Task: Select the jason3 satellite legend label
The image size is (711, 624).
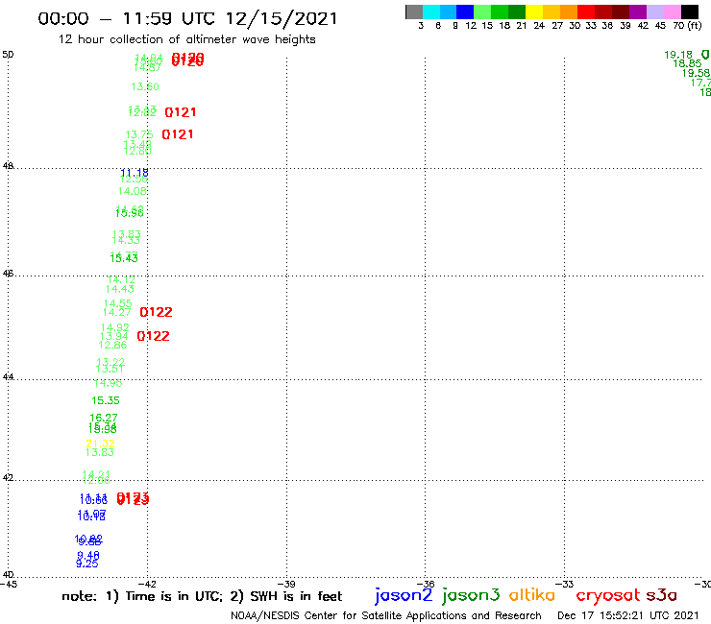Action: point(471,595)
